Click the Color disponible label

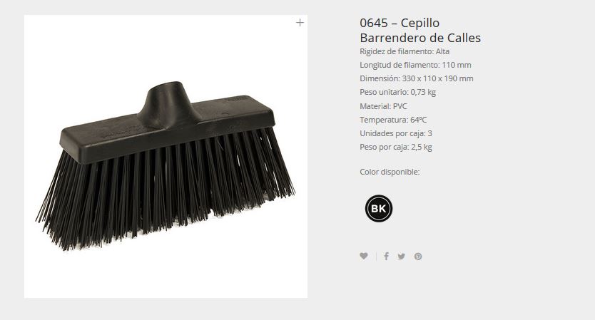(390, 172)
